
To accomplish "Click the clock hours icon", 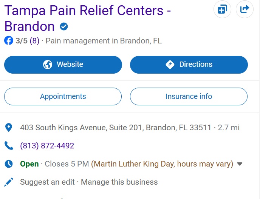I will pos(9,164).
